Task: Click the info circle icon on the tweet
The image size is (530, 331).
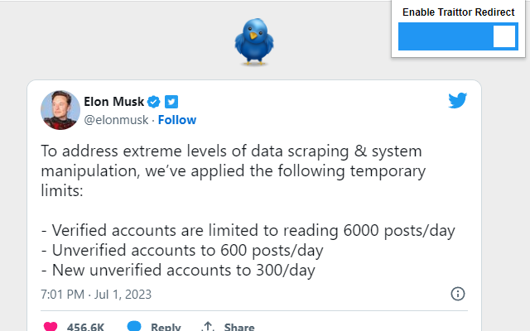Action: click(457, 294)
